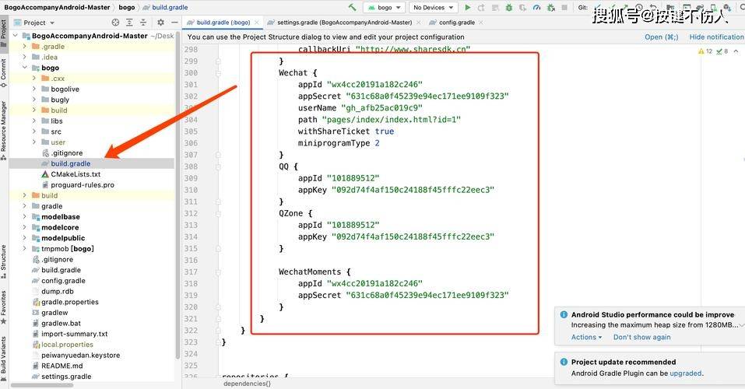The image size is (745, 389).
Task: Expand the tmpmob [bogo] module
Action: (25, 248)
